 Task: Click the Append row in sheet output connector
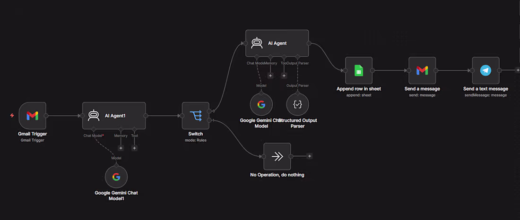pyautogui.click(x=373, y=70)
